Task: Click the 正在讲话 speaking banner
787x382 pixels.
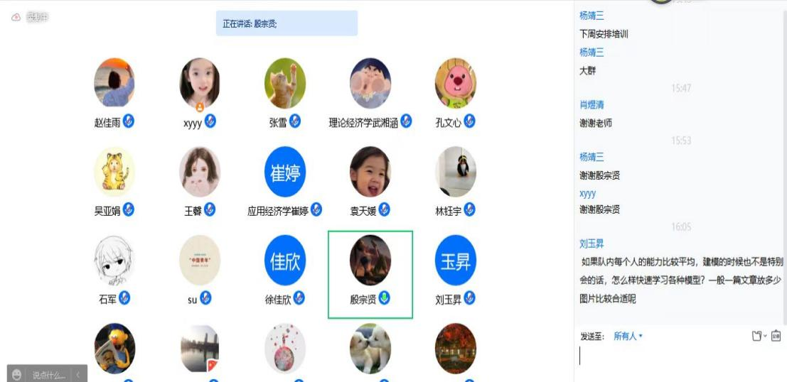Action: coord(287,23)
